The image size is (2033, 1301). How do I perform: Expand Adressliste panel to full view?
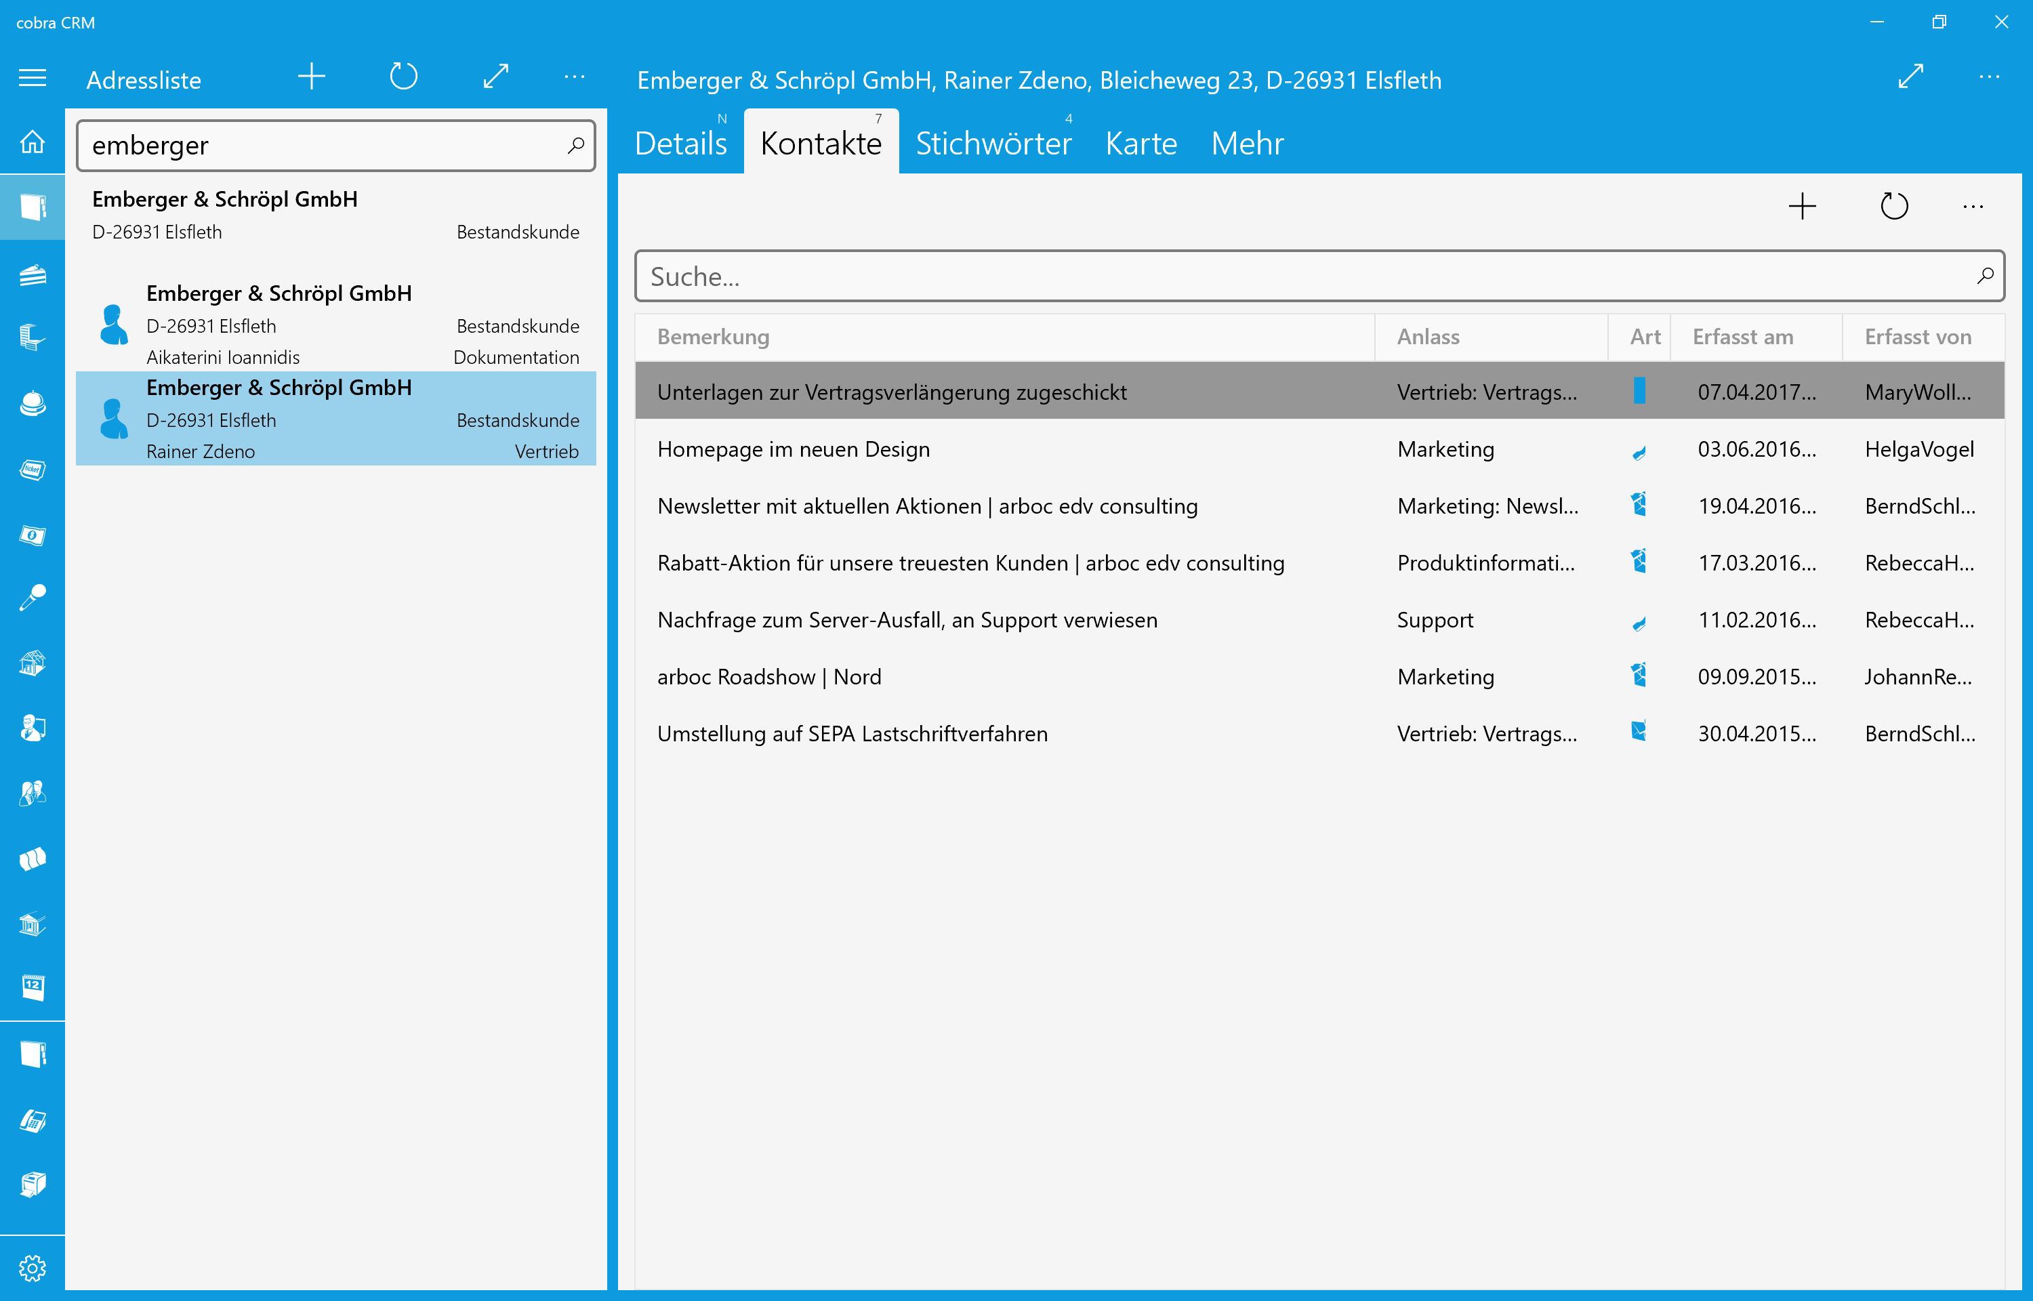(496, 77)
